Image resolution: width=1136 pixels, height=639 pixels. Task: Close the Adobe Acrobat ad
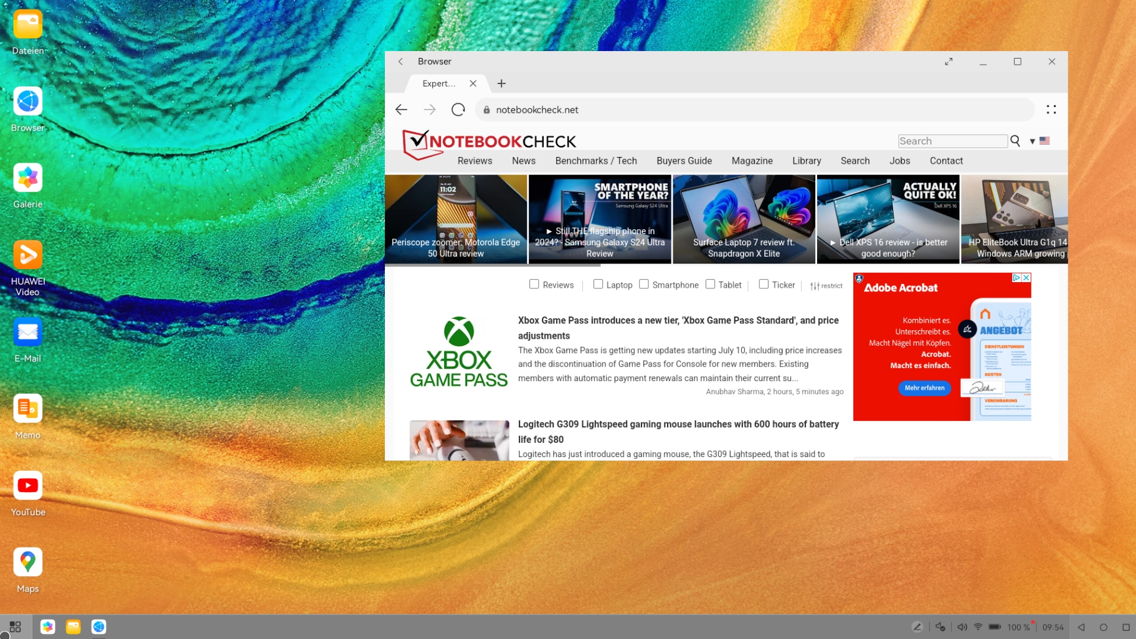click(1026, 278)
